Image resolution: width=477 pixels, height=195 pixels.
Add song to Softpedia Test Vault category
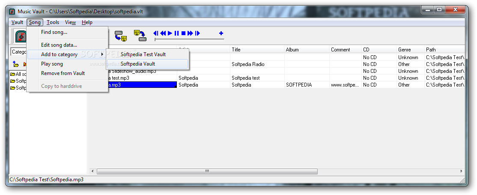[148, 54]
